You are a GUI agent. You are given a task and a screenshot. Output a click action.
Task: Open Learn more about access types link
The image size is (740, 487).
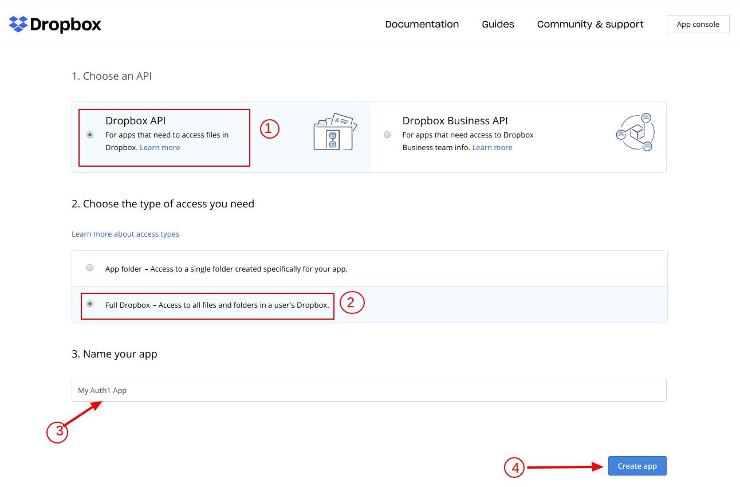click(125, 234)
